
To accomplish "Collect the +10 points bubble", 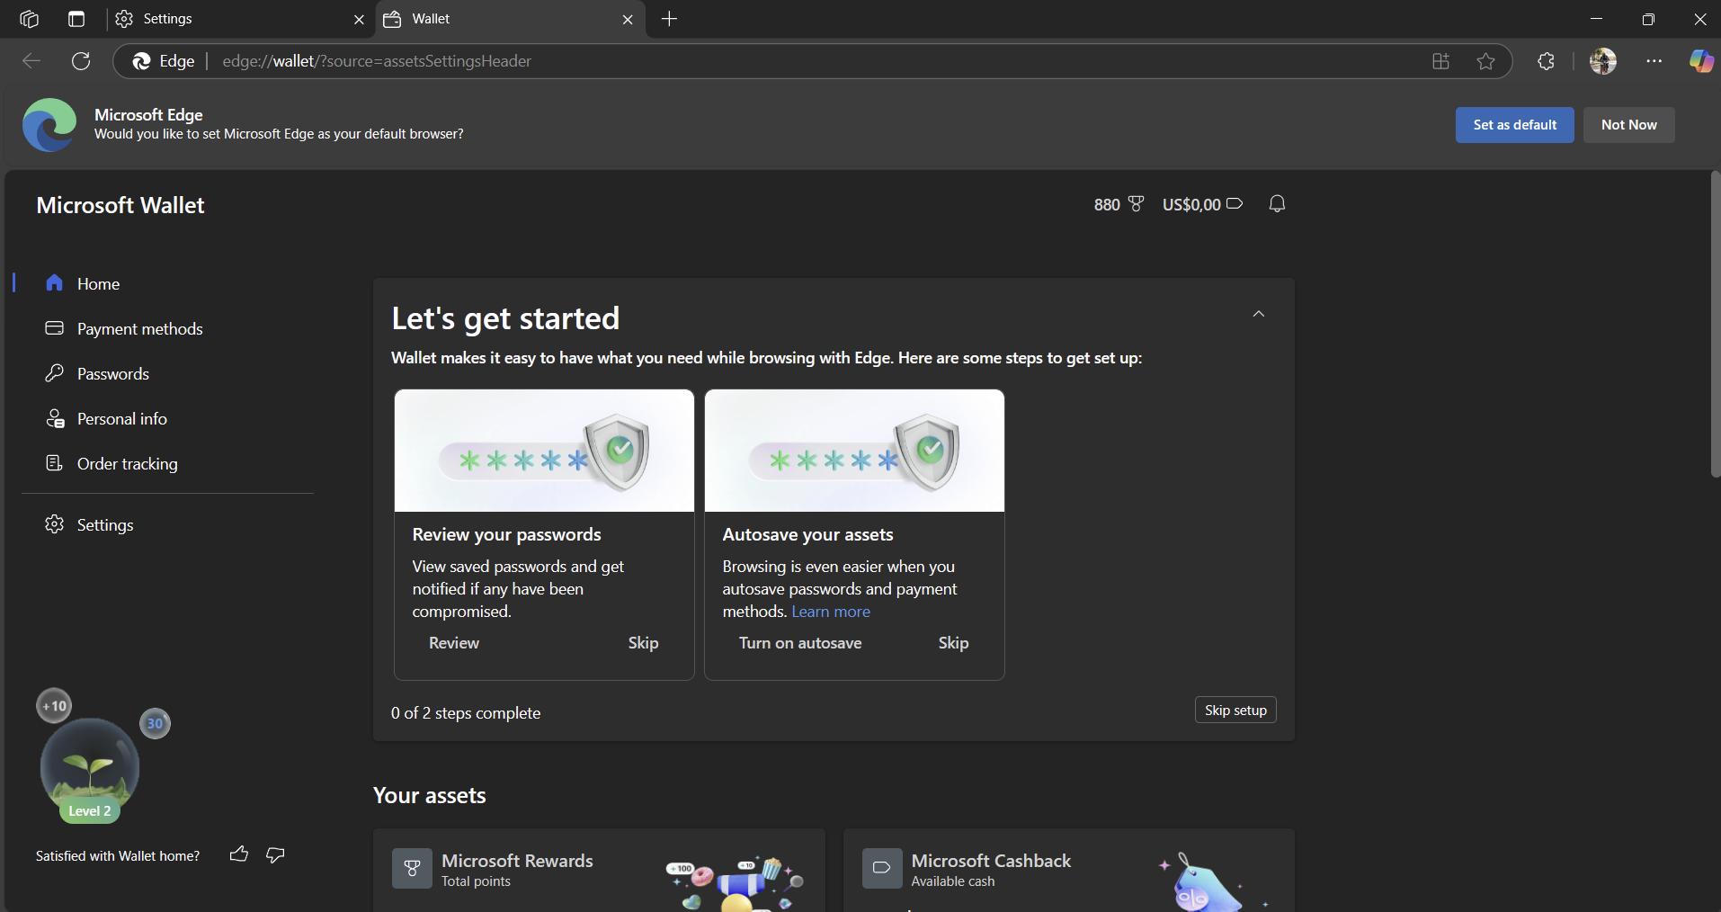I will point(54,706).
